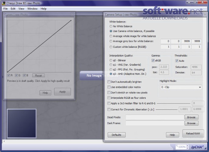Screen dimensions: 209x152
Task: Click the JpCHA² logo in status bar
Action: tap(197, 147)
